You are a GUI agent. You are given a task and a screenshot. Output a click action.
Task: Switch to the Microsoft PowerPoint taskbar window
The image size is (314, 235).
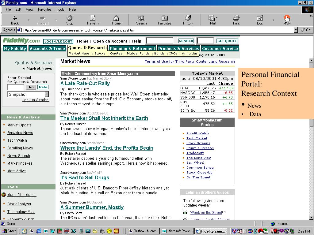pos(178,231)
